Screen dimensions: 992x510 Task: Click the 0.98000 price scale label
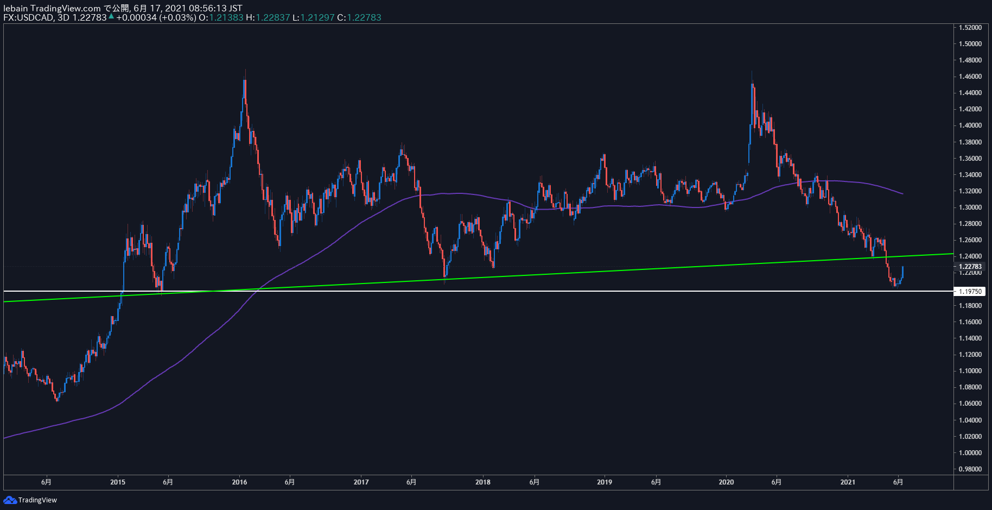pyautogui.click(x=970, y=469)
